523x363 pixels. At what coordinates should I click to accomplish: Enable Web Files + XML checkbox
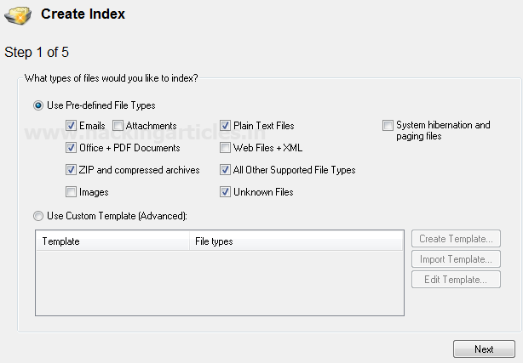[x=226, y=148]
